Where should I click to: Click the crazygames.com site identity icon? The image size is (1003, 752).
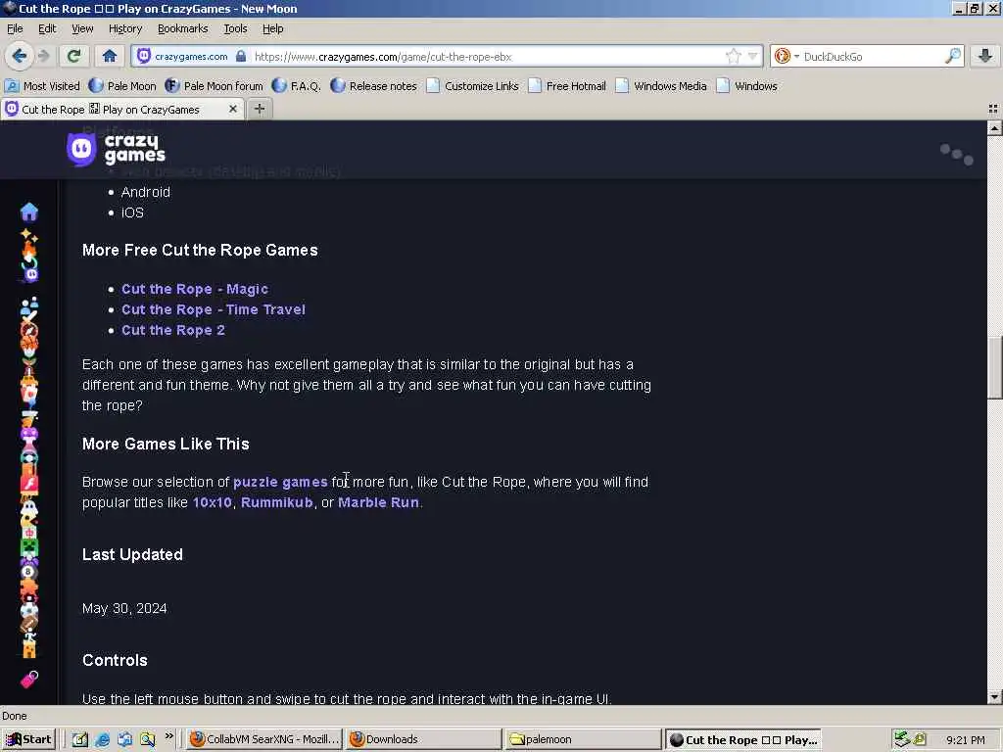pyautogui.click(x=145, y=56)
